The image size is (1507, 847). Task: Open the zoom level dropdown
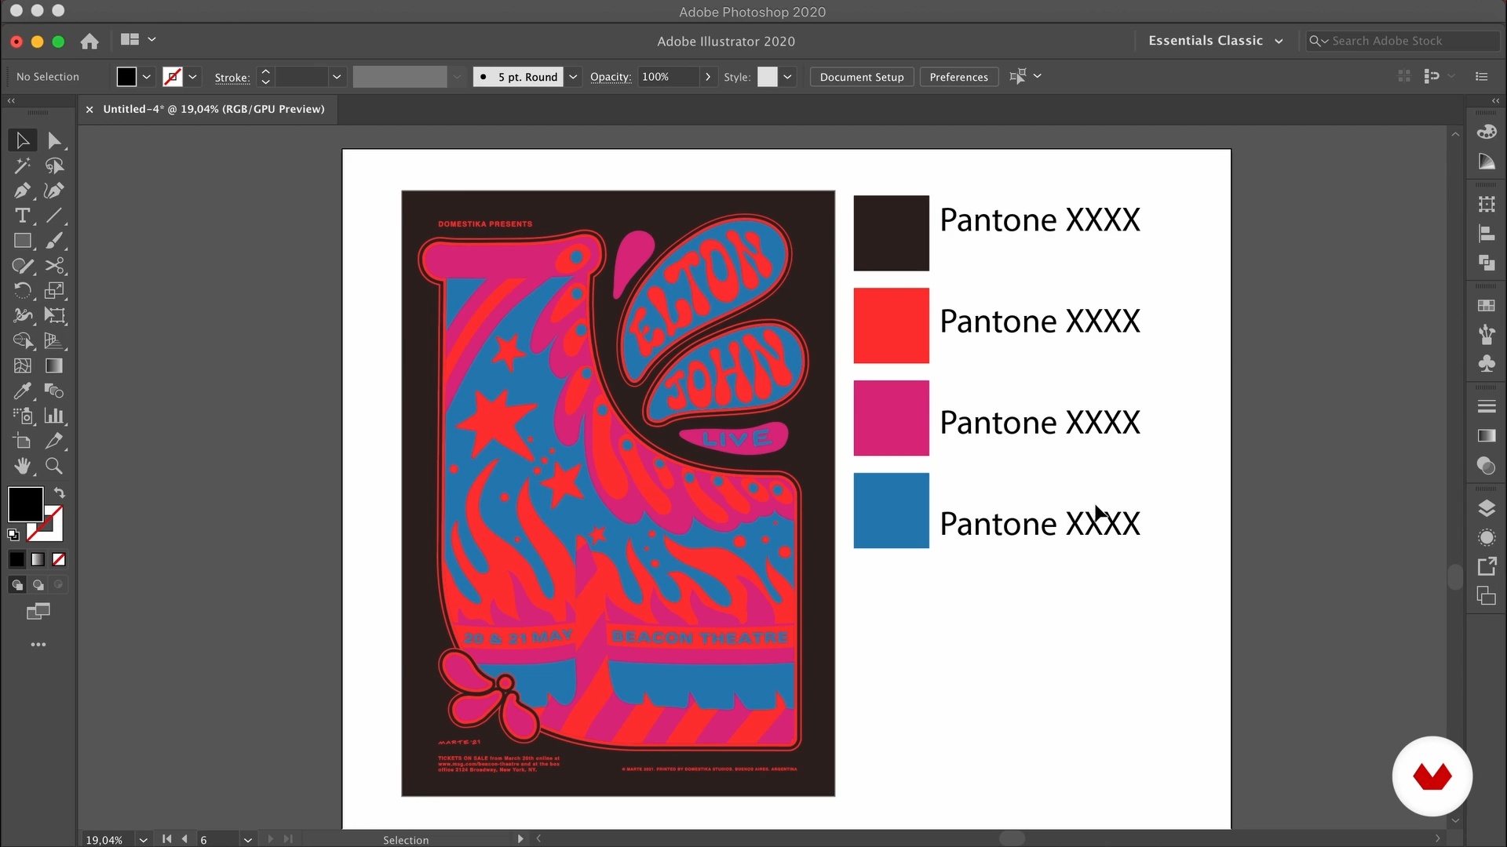(144, 839)
